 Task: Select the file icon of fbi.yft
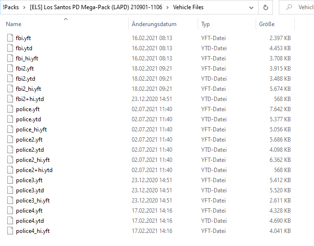pos(10,38)
